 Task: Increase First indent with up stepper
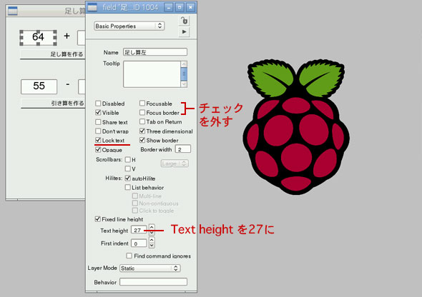coord(152,240)
